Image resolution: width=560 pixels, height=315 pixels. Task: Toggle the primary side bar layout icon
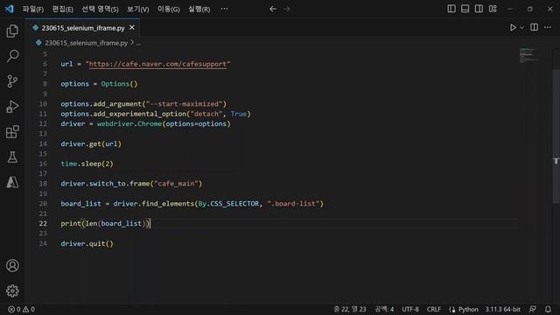tap(451, 9)
